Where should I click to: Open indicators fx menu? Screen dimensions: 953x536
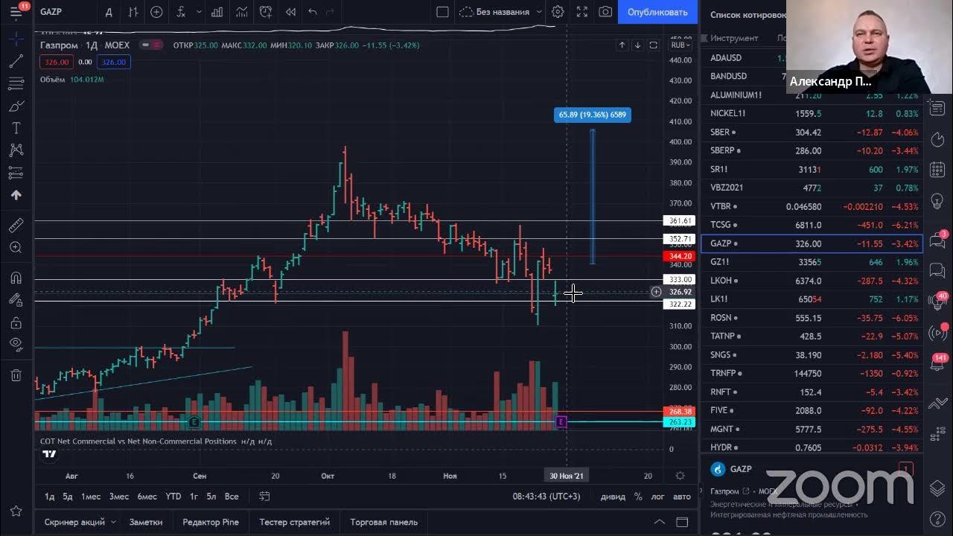coord(181,12)
